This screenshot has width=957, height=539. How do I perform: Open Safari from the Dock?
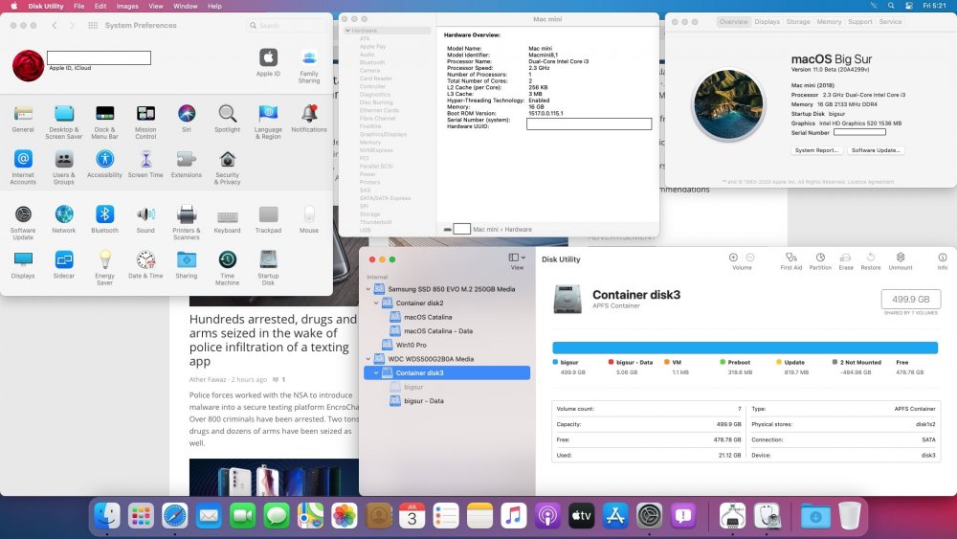coord(174,516)
